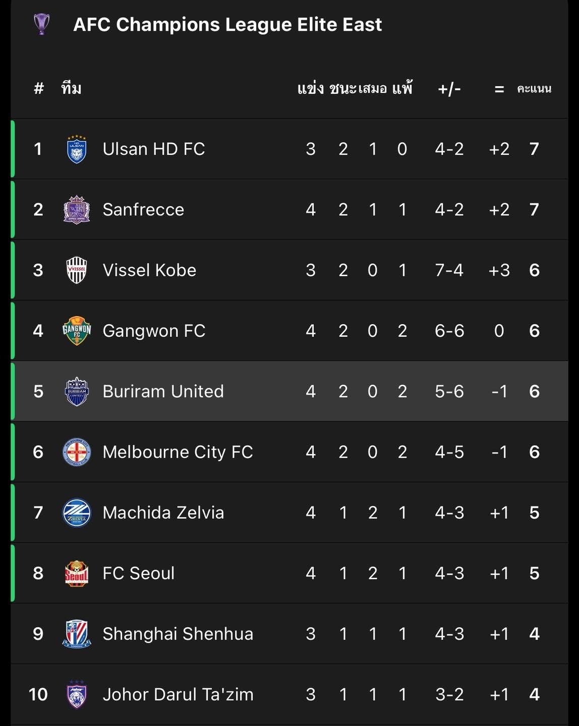The height and width of the screenshot is (726, 579).
Task: Tap the Machida Zelvia blue logo
Action: (77, 513)
